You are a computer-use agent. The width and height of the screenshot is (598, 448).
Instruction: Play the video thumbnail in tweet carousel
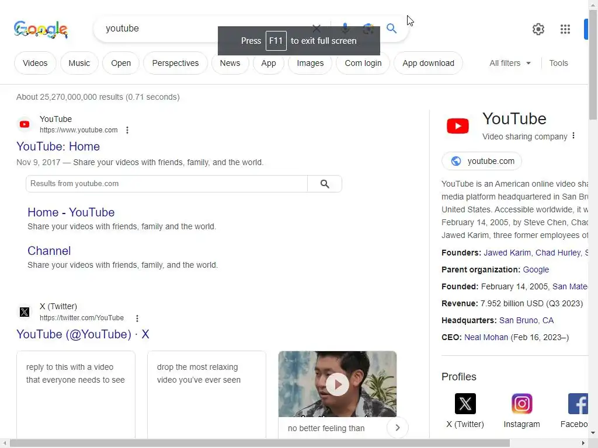pos(337,384)
